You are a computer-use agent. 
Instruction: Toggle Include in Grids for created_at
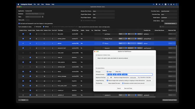pos(30,90)
